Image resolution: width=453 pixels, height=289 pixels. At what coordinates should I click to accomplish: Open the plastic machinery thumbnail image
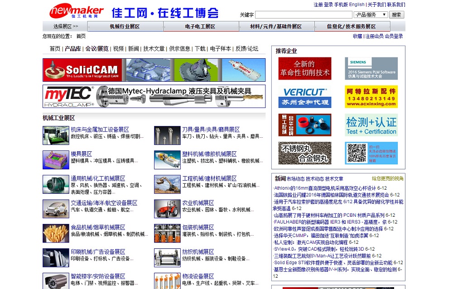[167, 160]
